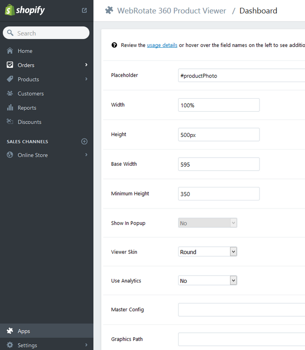Screen dimensions: 305x350
Task: Click the help question mark icon
Action: tap(114, 45)
